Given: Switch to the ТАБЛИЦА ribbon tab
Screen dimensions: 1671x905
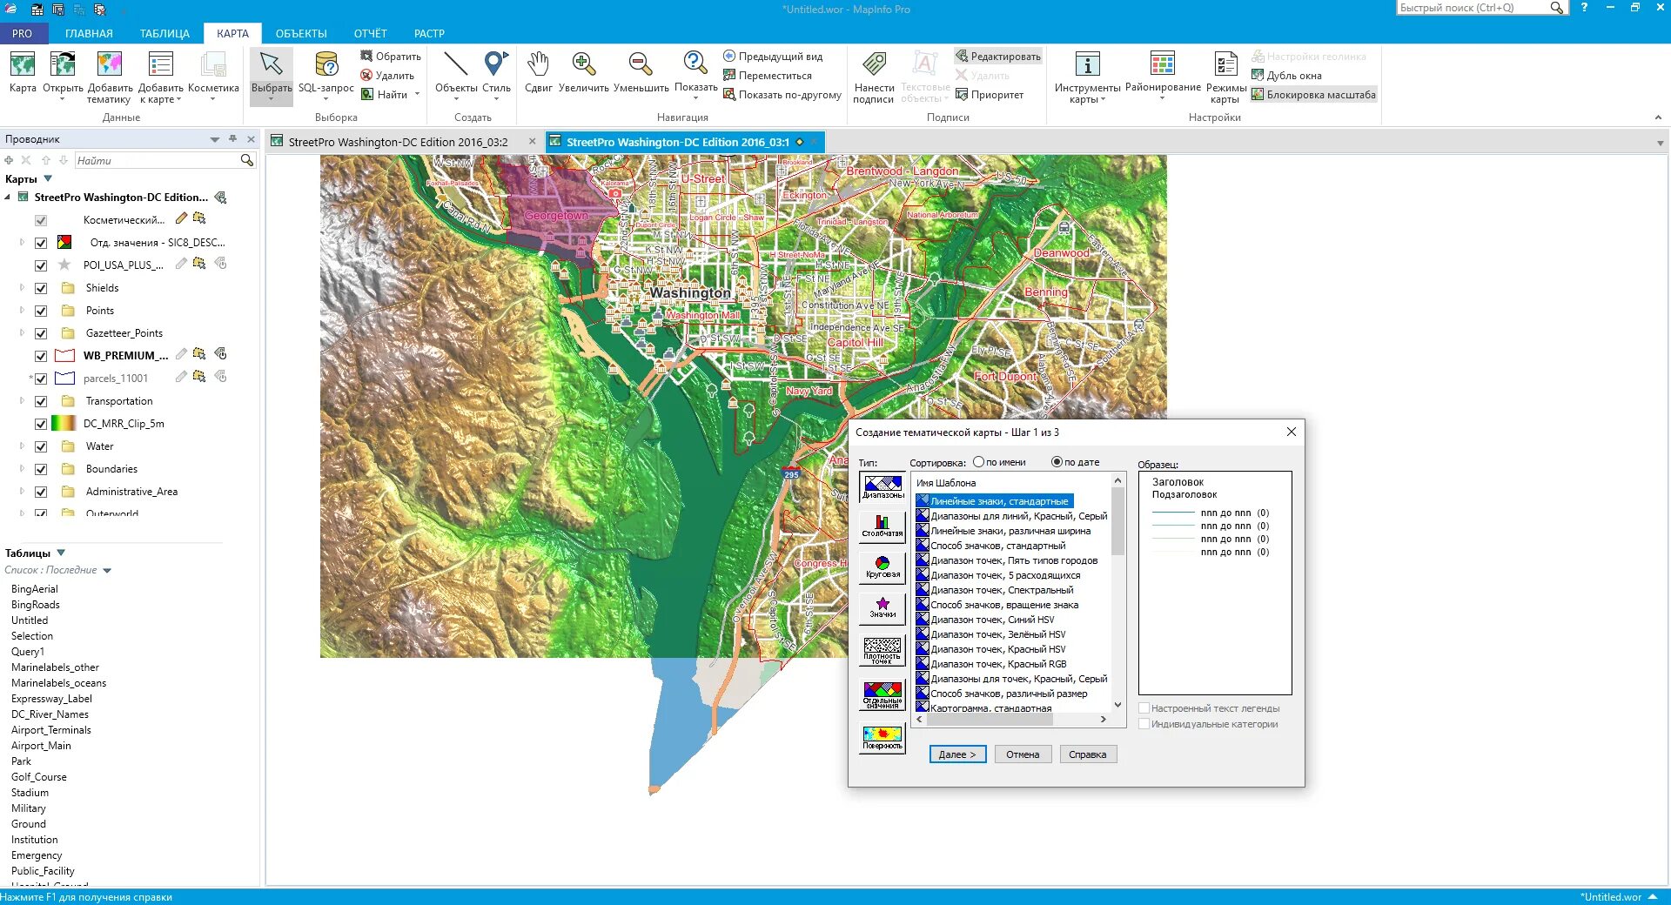Looking at the screenshot, I should (164, 34).
